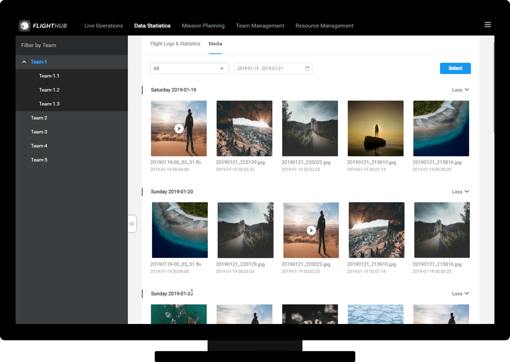This screenshot has width=510, height=362.
Task: Switch to Flight Logs & Statistics tab
Action: click(175, 44)
